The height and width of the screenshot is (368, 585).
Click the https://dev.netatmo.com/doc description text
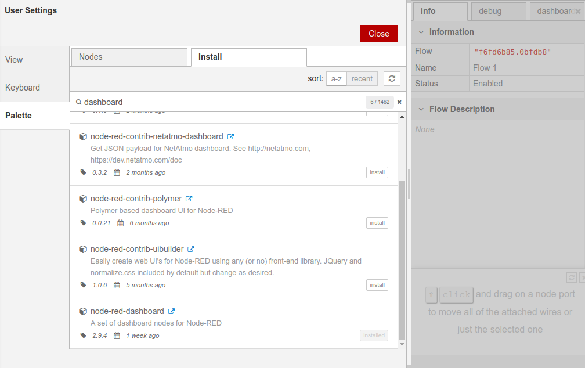tap(136, 160)
